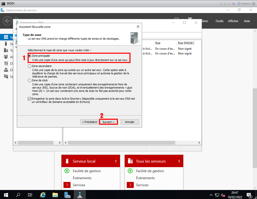Open Internet Explorer from the taskbar
The image size is (257, 199).
click(x=43, y=195)
